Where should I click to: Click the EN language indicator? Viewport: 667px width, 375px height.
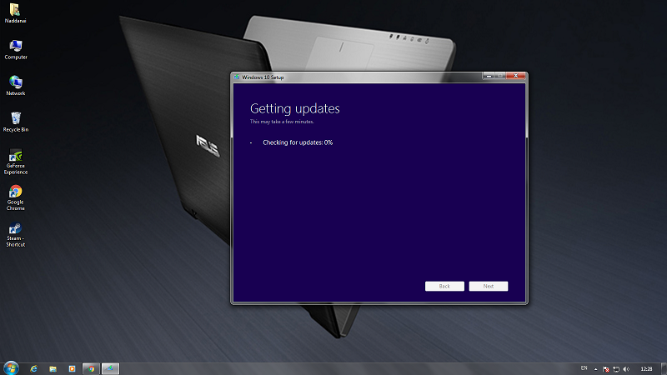pyautogui.click(x=584, y=368)
